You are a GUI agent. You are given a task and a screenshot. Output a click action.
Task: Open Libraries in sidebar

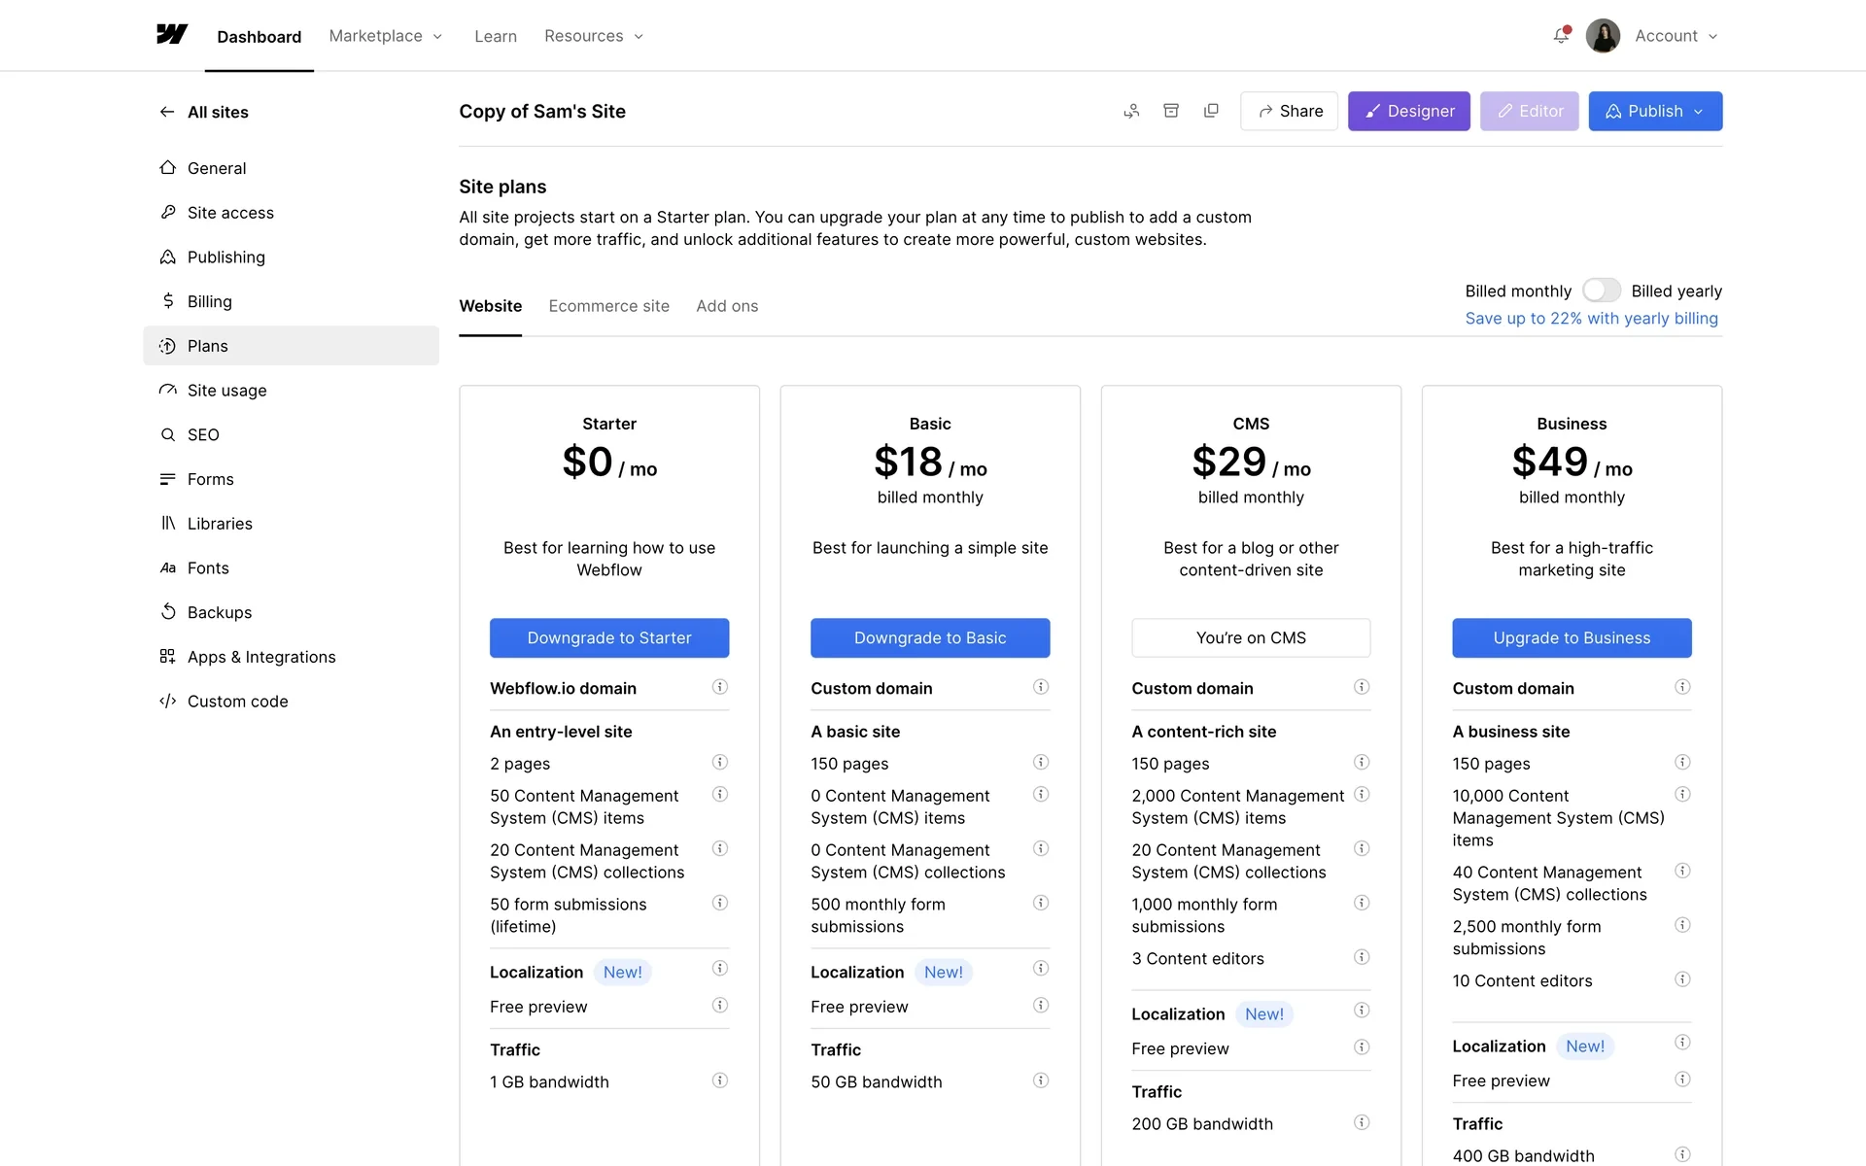pyautogui.click(x=291, y=524)
